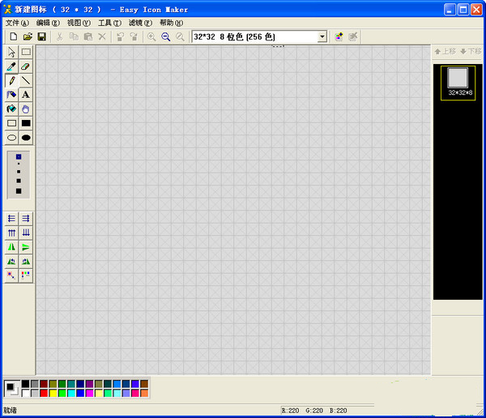486x418 pixels.
Task: Click the colored dots replace tool icon
Action: pyautogui.click(x=26, y=275)
